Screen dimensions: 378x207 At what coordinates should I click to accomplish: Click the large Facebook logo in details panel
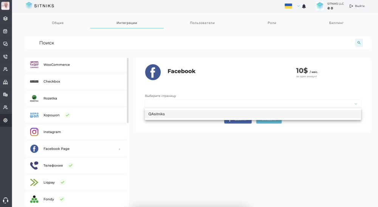point(153,72)
